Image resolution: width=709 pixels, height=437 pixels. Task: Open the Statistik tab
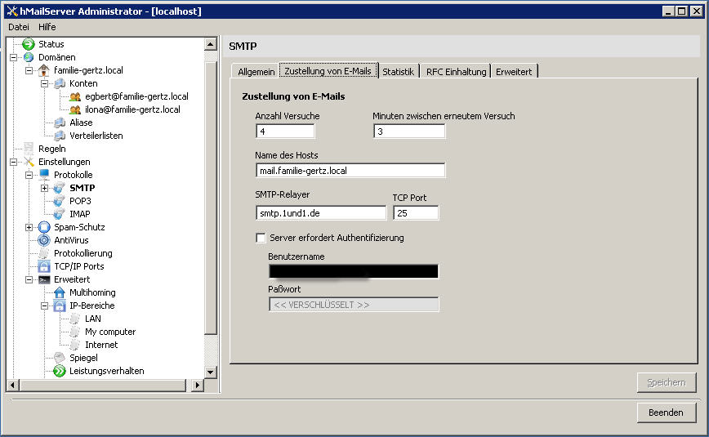399,72
